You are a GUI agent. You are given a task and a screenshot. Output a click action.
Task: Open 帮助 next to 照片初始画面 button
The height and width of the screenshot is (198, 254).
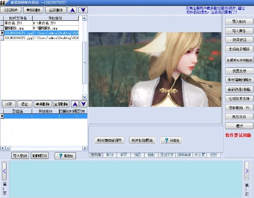click(x=171, y=140)
